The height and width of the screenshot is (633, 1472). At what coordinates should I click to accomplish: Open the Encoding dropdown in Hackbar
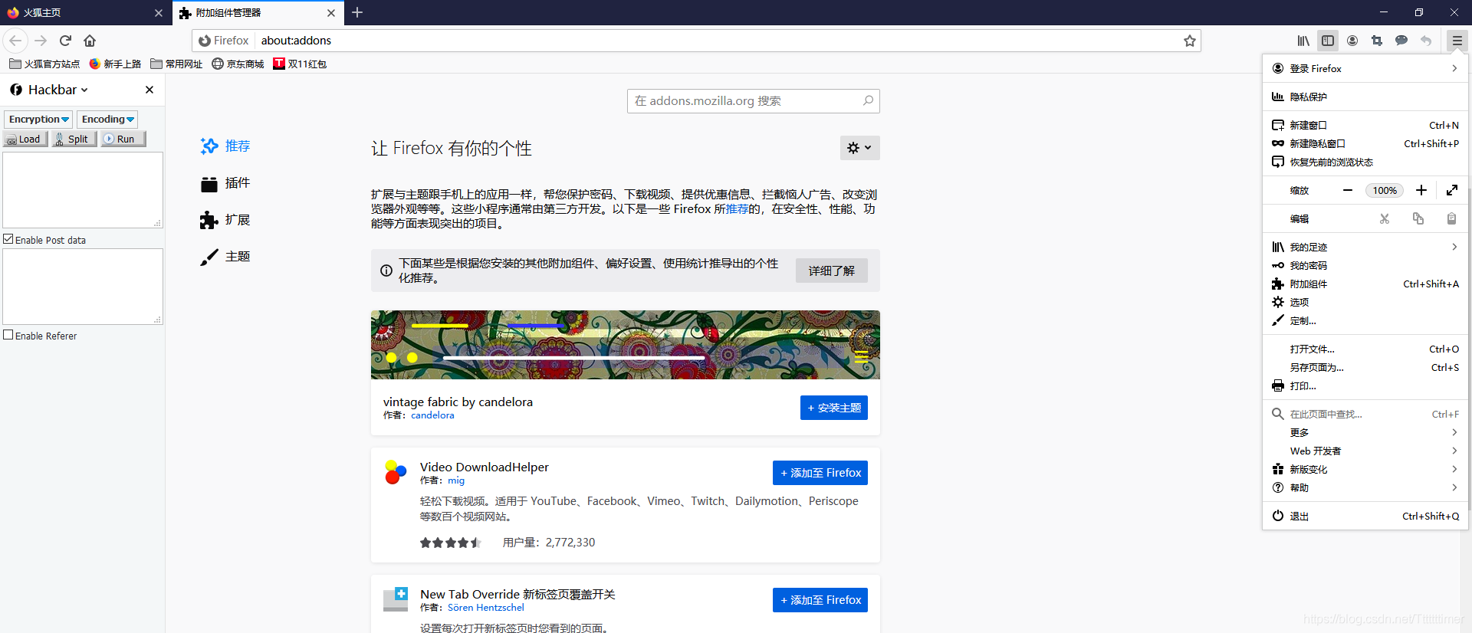(108, 119)
